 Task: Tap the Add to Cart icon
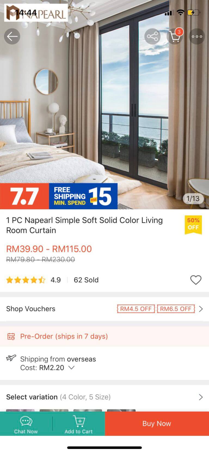pos(79,421)
